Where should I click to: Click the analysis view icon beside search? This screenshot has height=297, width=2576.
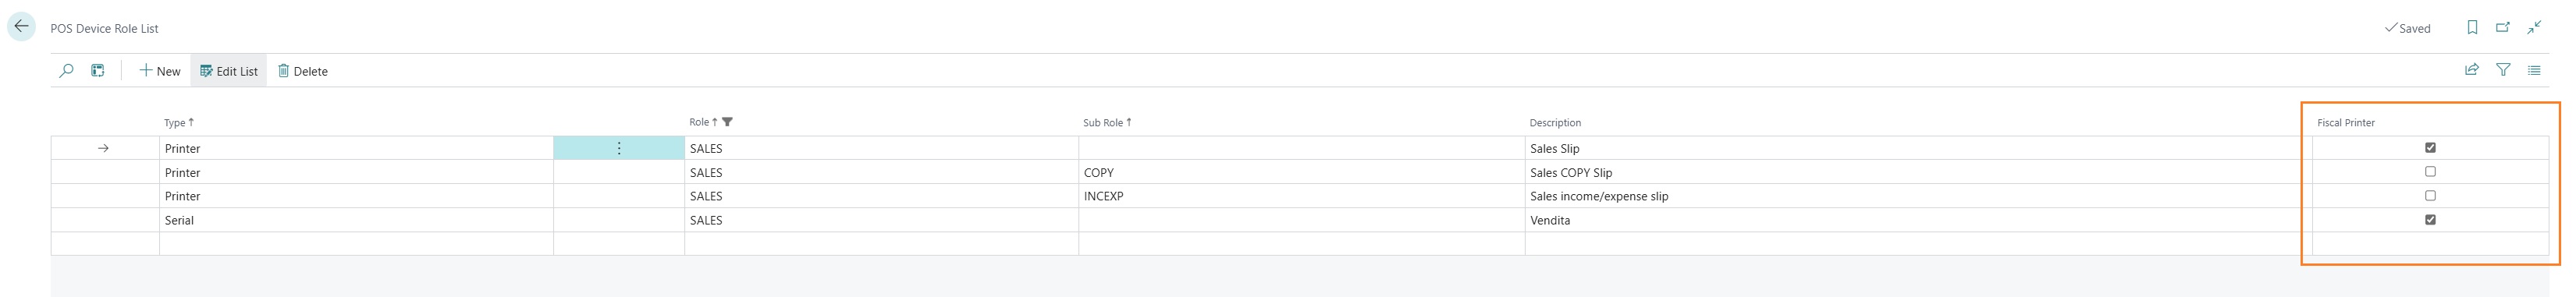pos(98,71)
